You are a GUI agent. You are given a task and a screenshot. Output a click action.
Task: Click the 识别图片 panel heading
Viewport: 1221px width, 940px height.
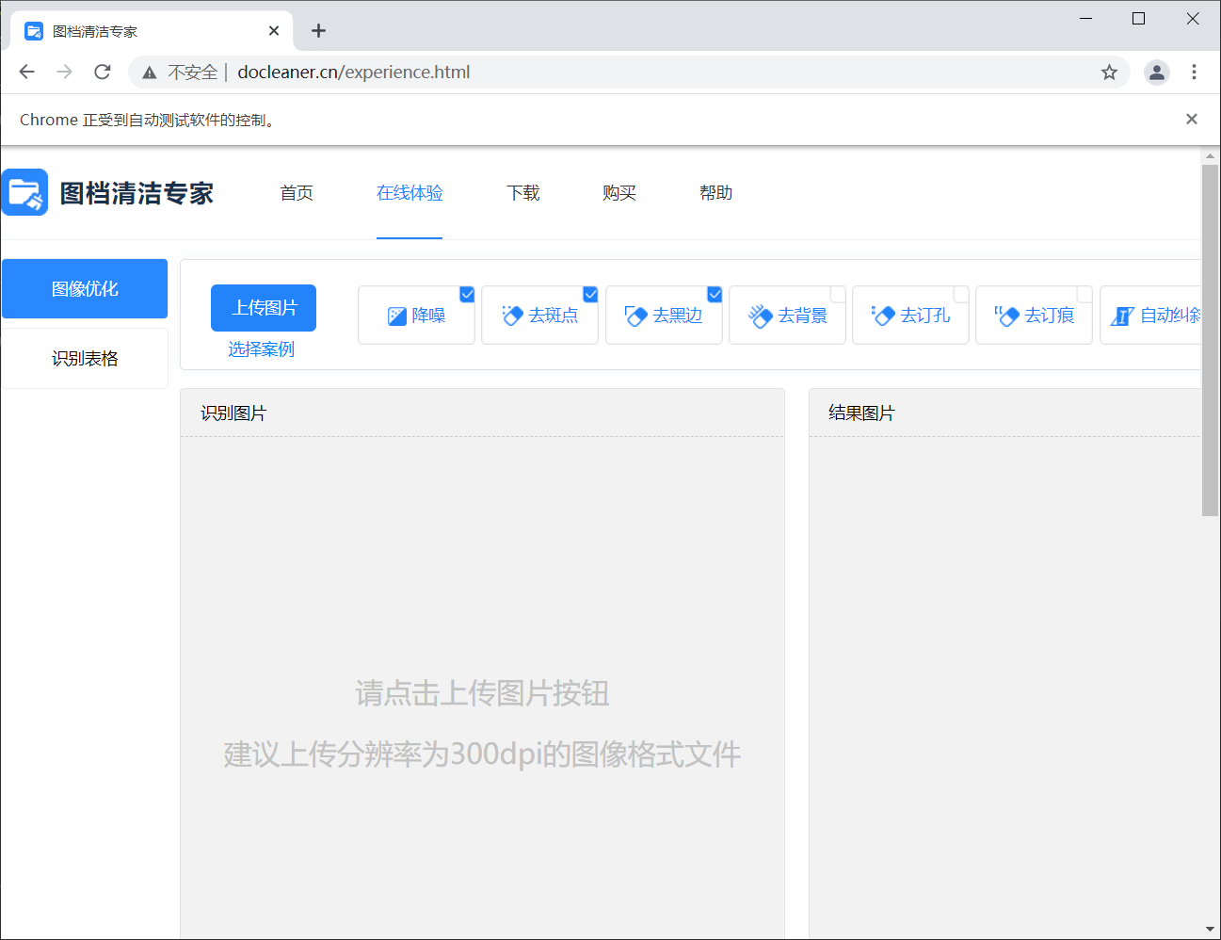233,413
